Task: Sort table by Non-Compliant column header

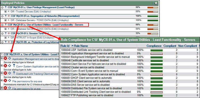Action: [187, 46]
